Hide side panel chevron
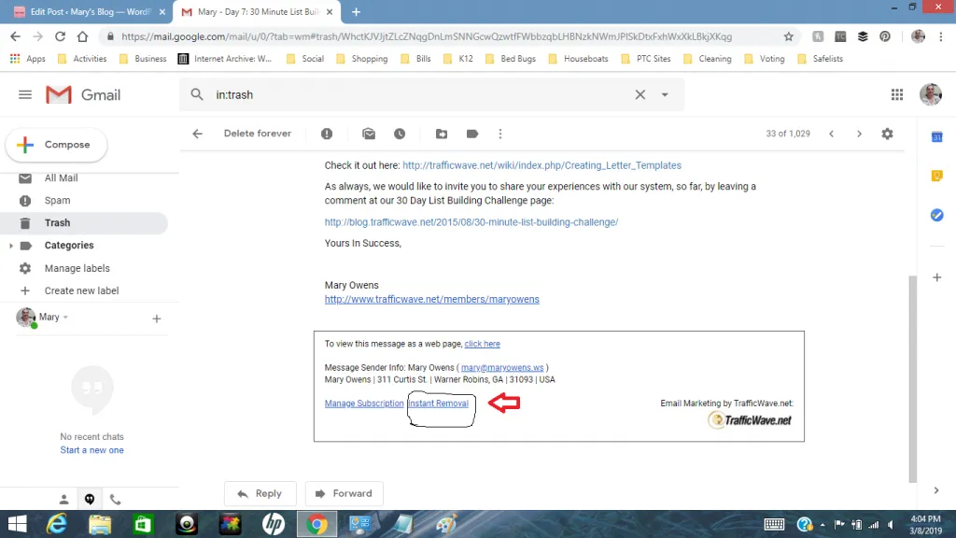The image size is (956, 538). [x=936, y=490]
